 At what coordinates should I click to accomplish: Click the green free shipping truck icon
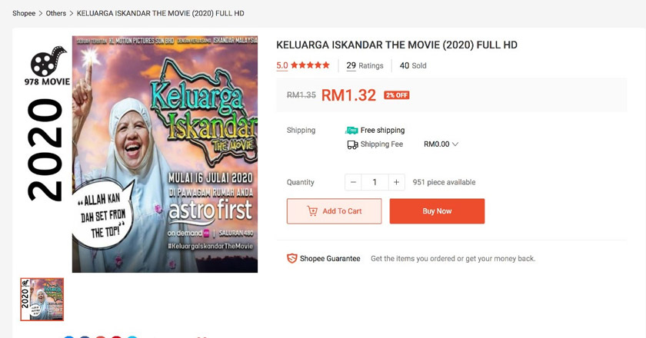(x=351, y=131)
